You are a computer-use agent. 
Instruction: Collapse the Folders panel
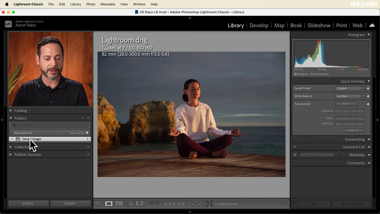[11, 118]
